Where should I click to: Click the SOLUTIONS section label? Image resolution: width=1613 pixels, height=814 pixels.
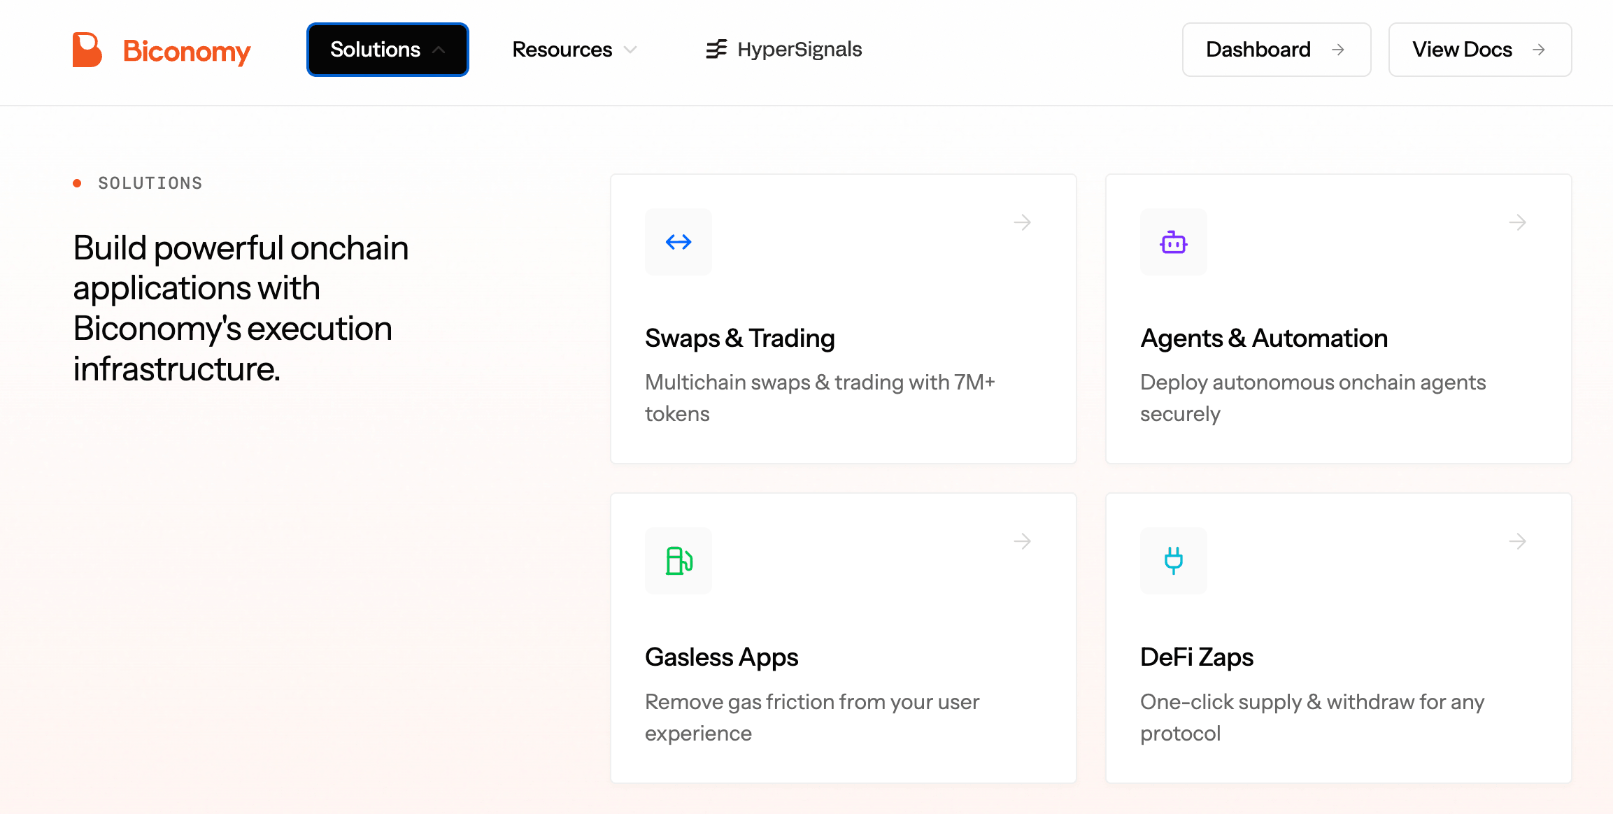tap(150, 183)
